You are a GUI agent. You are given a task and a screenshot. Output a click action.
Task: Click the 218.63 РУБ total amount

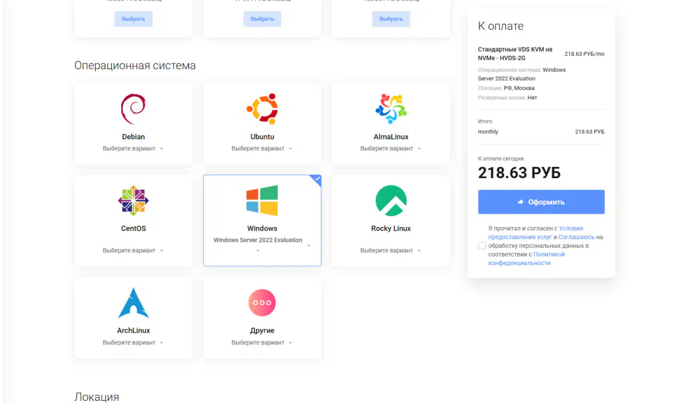(519, 173)
